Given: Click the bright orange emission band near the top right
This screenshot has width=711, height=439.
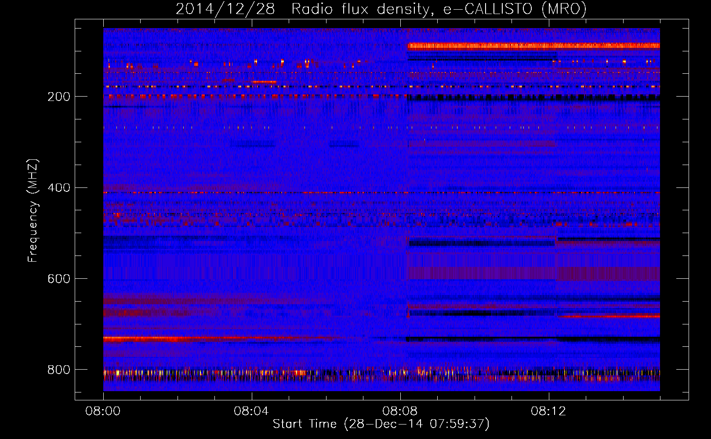Looking at the screenshot, I should point(533,46).
